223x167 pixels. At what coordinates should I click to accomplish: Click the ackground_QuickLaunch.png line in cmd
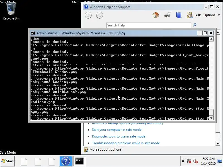[58, 92]
